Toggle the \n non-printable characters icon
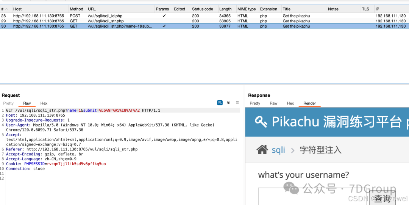Viewport: 409px width, 205px height. [228, 103]
